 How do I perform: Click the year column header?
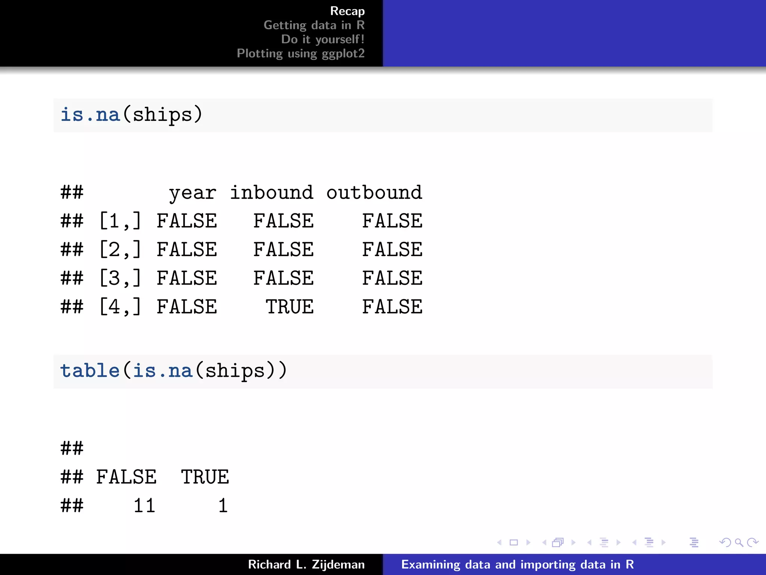coord(193,193)
